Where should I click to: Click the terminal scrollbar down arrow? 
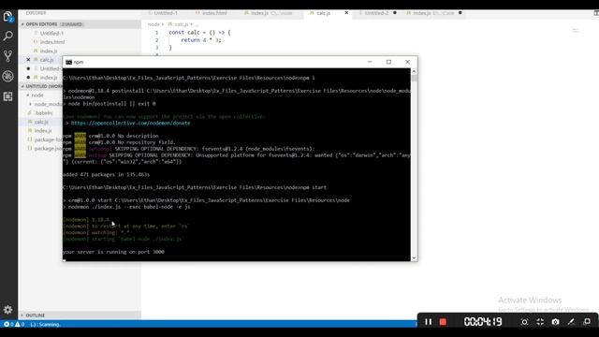pos(414,258)
